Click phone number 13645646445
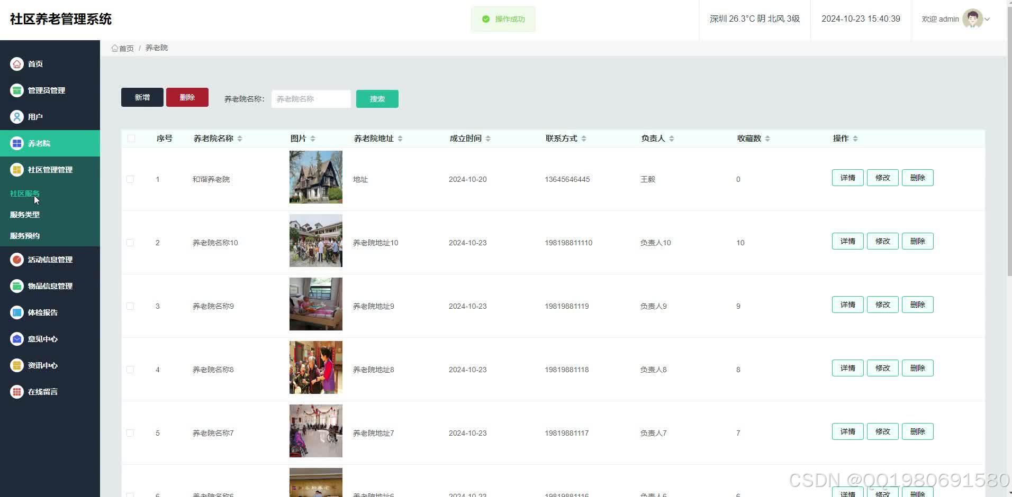This screenshot has height=497, width=1012. tap(567, 179)
